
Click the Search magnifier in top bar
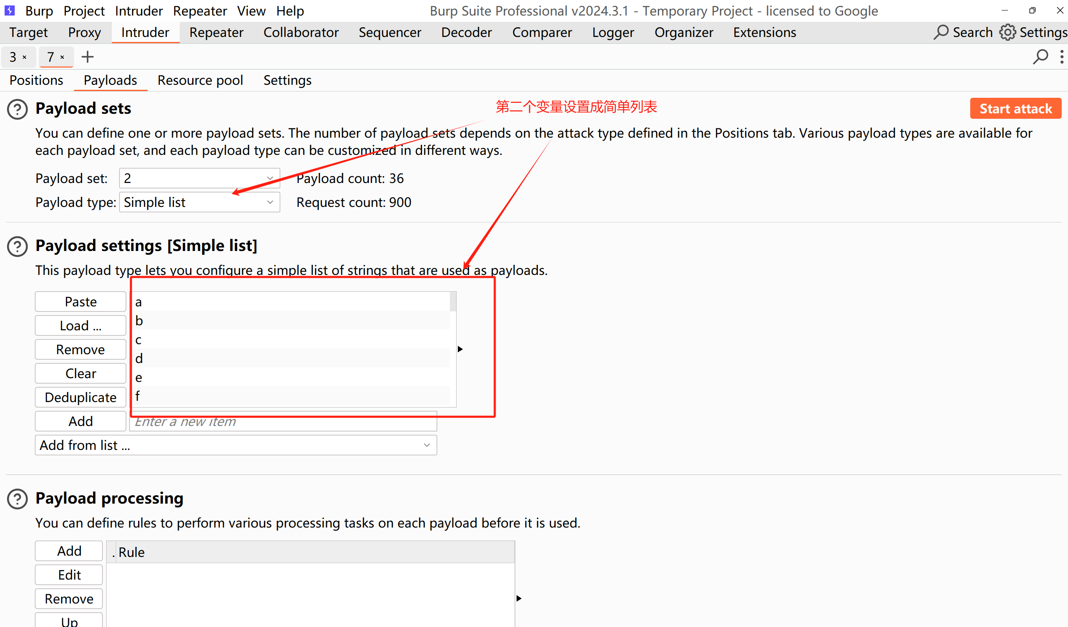click(941, 32)
